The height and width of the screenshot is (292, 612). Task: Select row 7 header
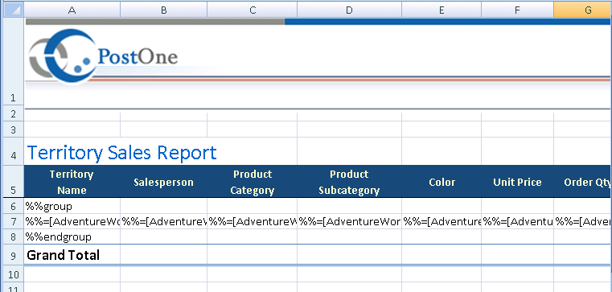pos(13,221)
